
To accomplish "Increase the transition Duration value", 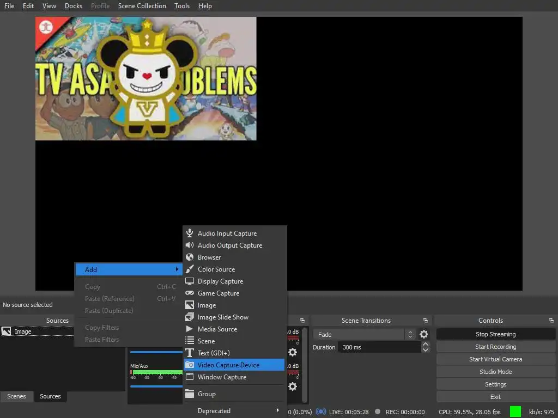I will click(425, 345).
